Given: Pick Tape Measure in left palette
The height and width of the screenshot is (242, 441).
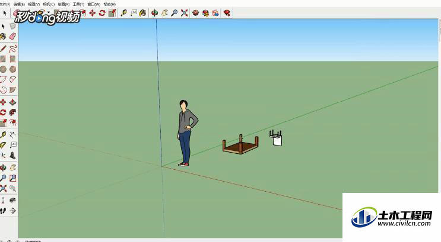Looking at the screenshot, I should point(3,135).
